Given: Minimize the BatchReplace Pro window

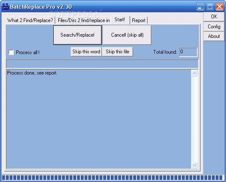Looking at the screenshot, I should [x=200, y=7].
